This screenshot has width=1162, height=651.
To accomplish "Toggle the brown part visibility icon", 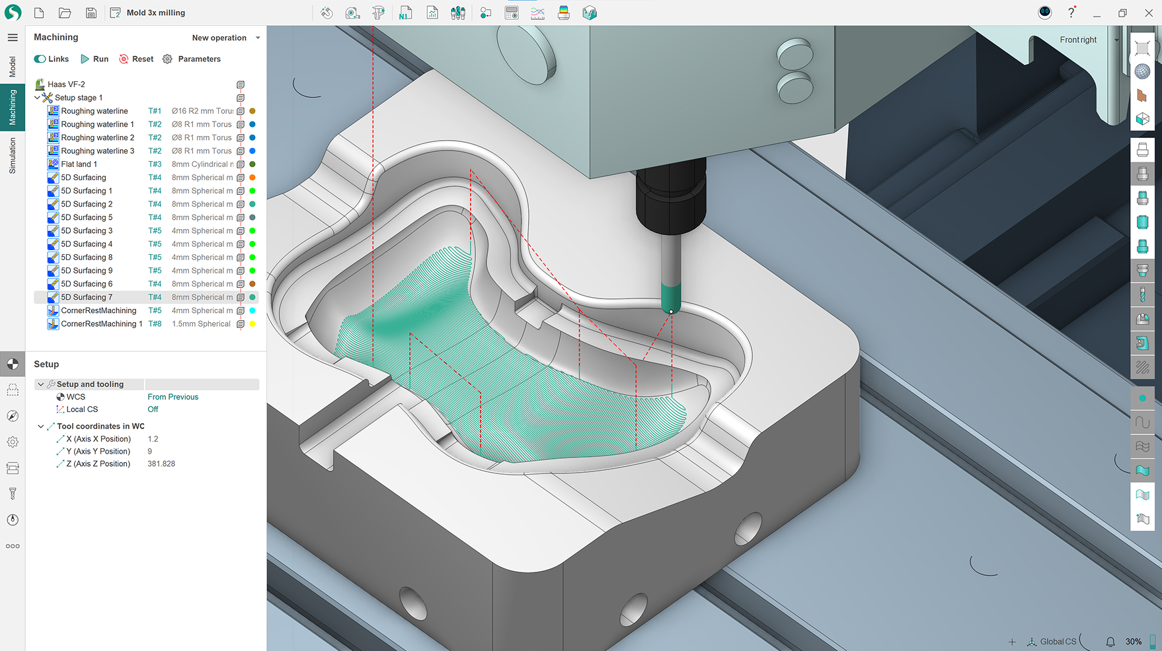I will 1142,96.
